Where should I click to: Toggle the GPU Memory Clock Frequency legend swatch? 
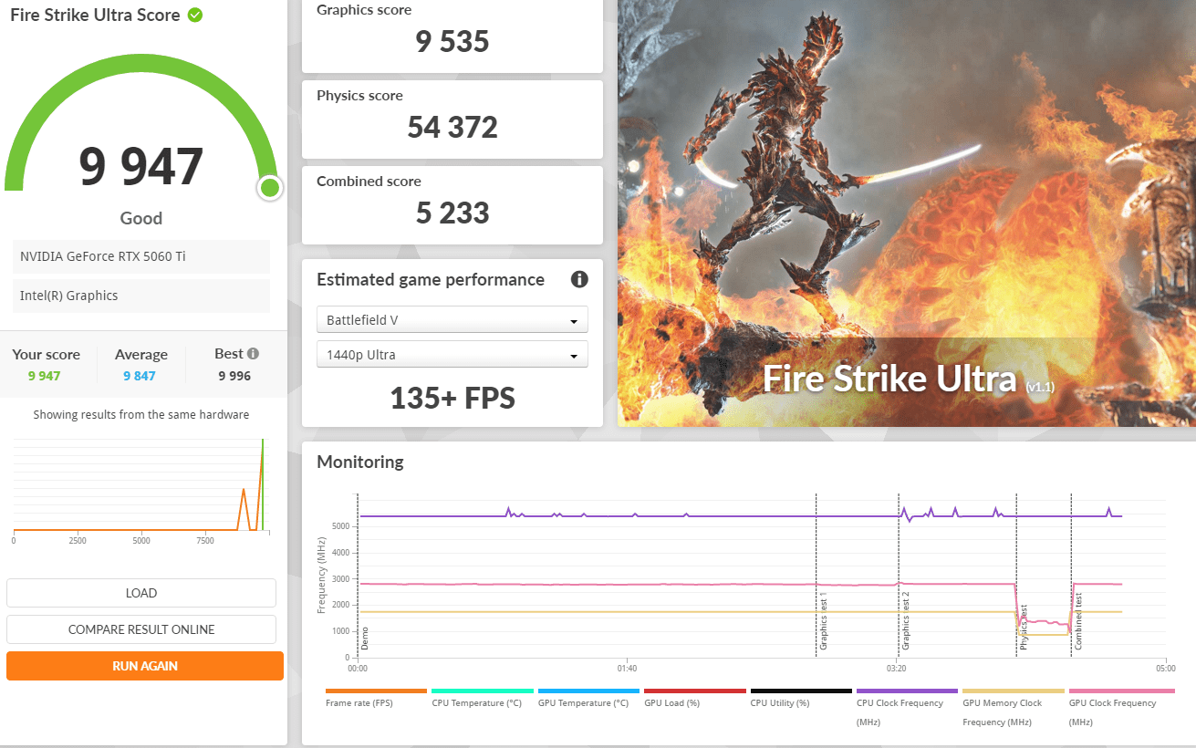[1013, 691]
